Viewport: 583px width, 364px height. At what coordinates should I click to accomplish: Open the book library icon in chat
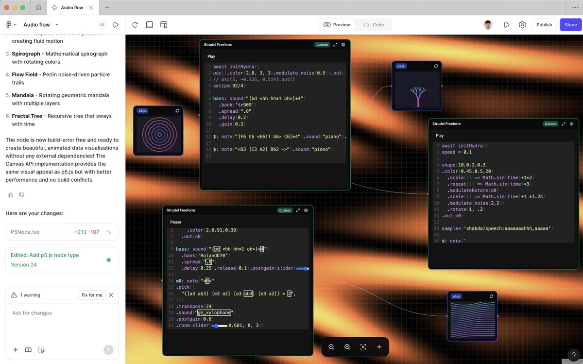click(28, 350)
